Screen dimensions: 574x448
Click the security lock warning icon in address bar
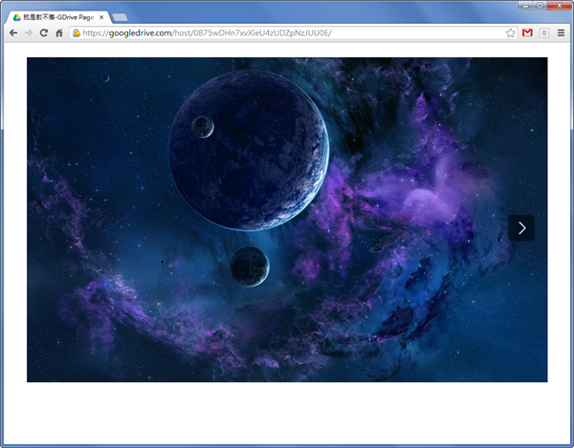coord(77,32)
